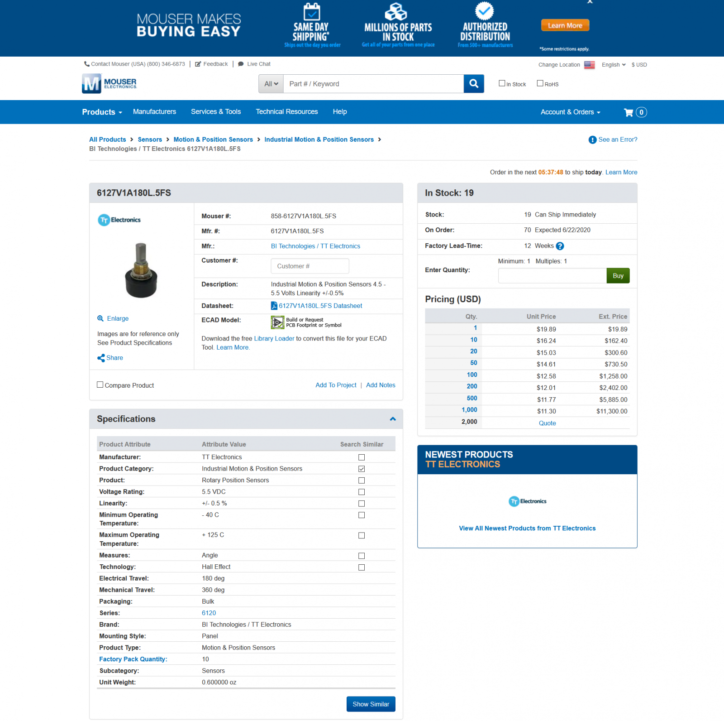
Task: Click the Quote link for 2,000 quantity
Action: [547, 423]
